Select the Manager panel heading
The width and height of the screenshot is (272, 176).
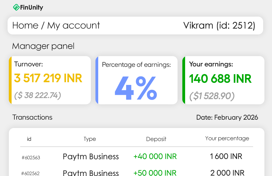pyautogui.click(x=43, y=46)
